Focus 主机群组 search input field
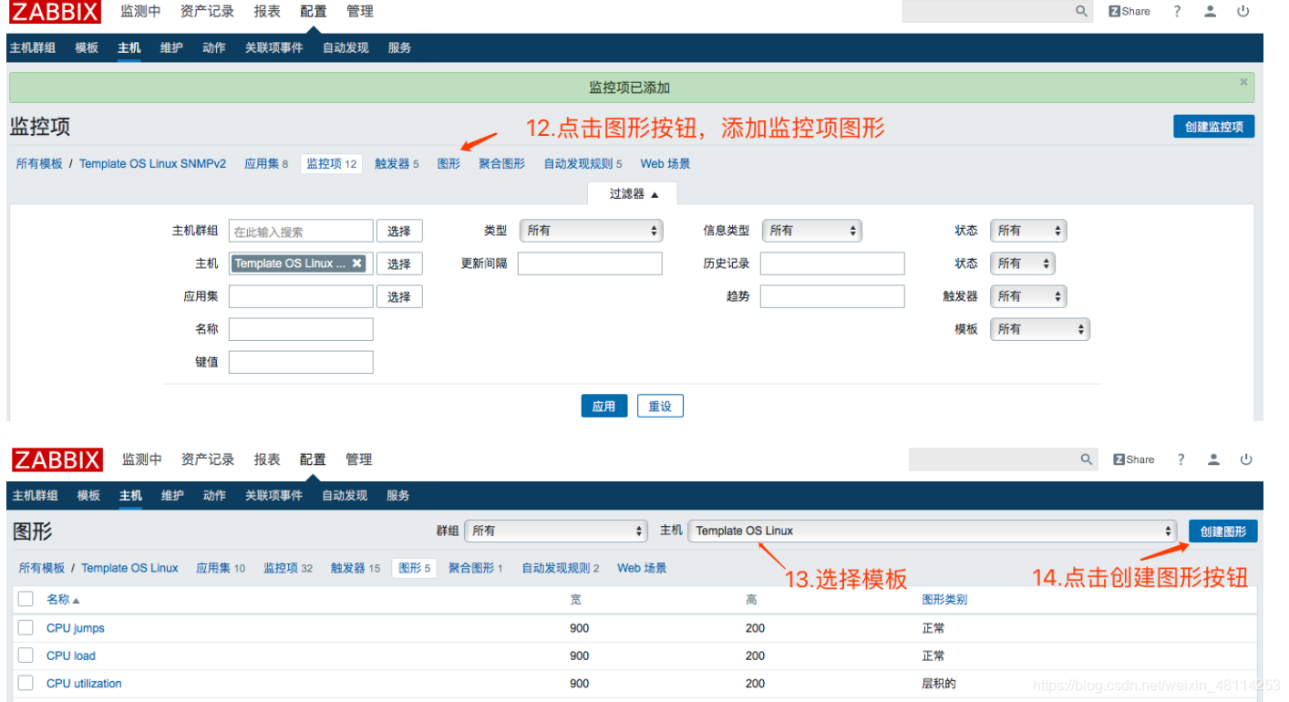The width and height of the screenshot is (1289, 702). 301,231
